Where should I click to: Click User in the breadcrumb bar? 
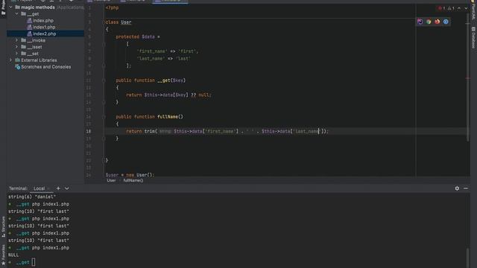tap(111, 180)
